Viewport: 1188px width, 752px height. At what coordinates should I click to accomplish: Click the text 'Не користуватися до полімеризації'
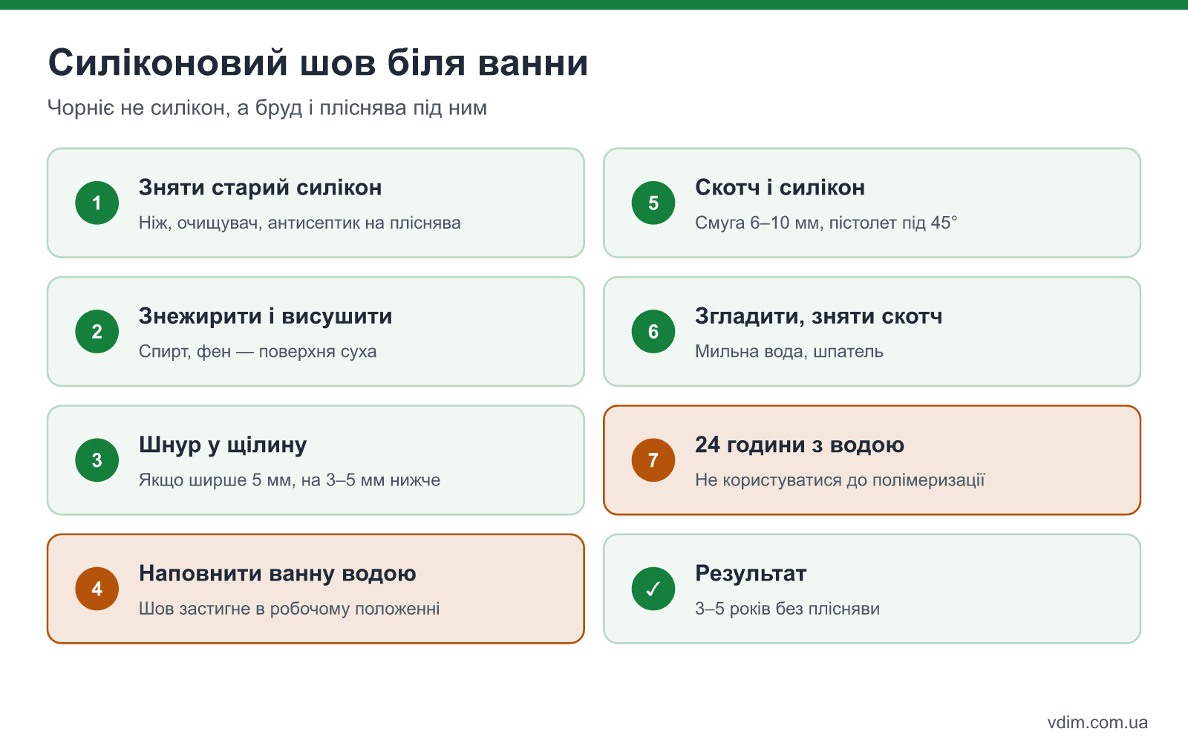[840, 480]
